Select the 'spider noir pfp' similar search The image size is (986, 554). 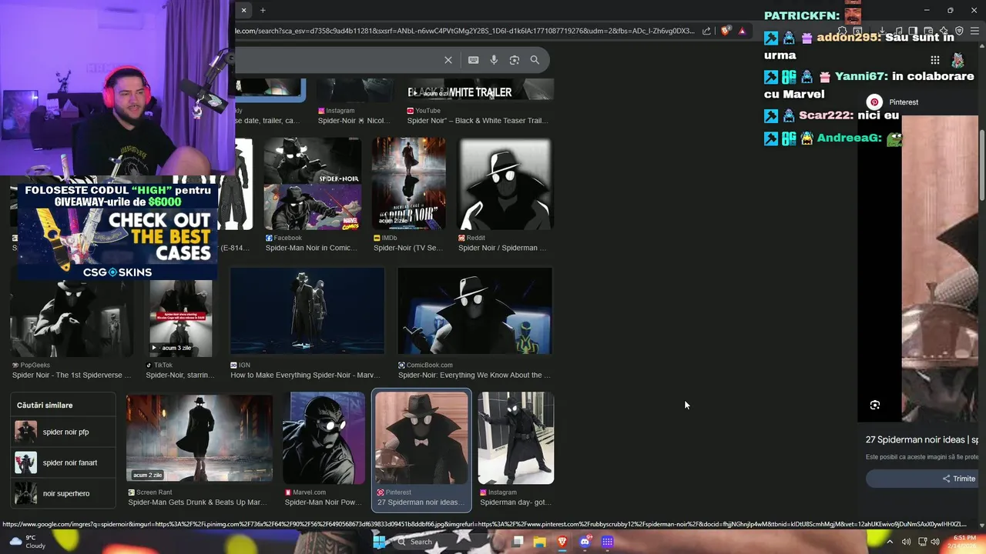tap(64, 432)
